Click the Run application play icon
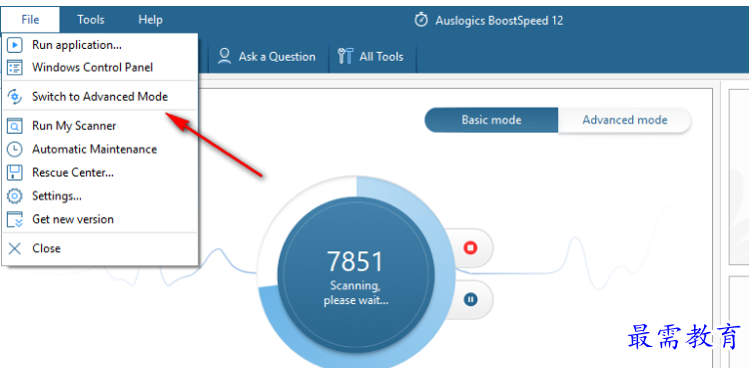This screenshot has height=368, width=749. [15, 45]
